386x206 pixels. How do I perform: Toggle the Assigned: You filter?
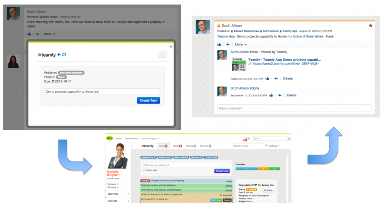tap(149, 157)
